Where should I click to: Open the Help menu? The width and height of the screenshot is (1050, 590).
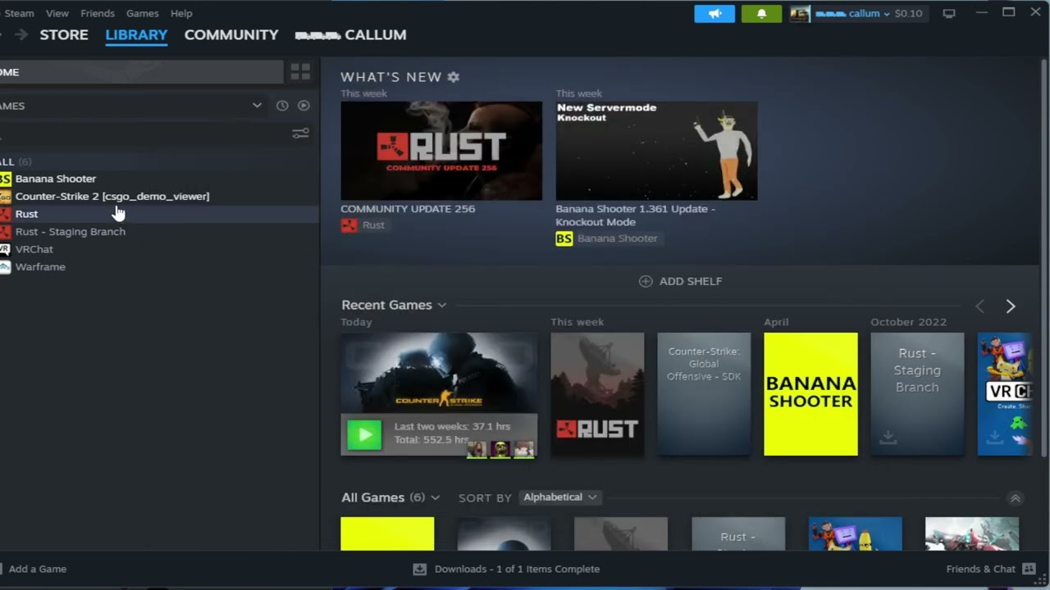point(181,13)
